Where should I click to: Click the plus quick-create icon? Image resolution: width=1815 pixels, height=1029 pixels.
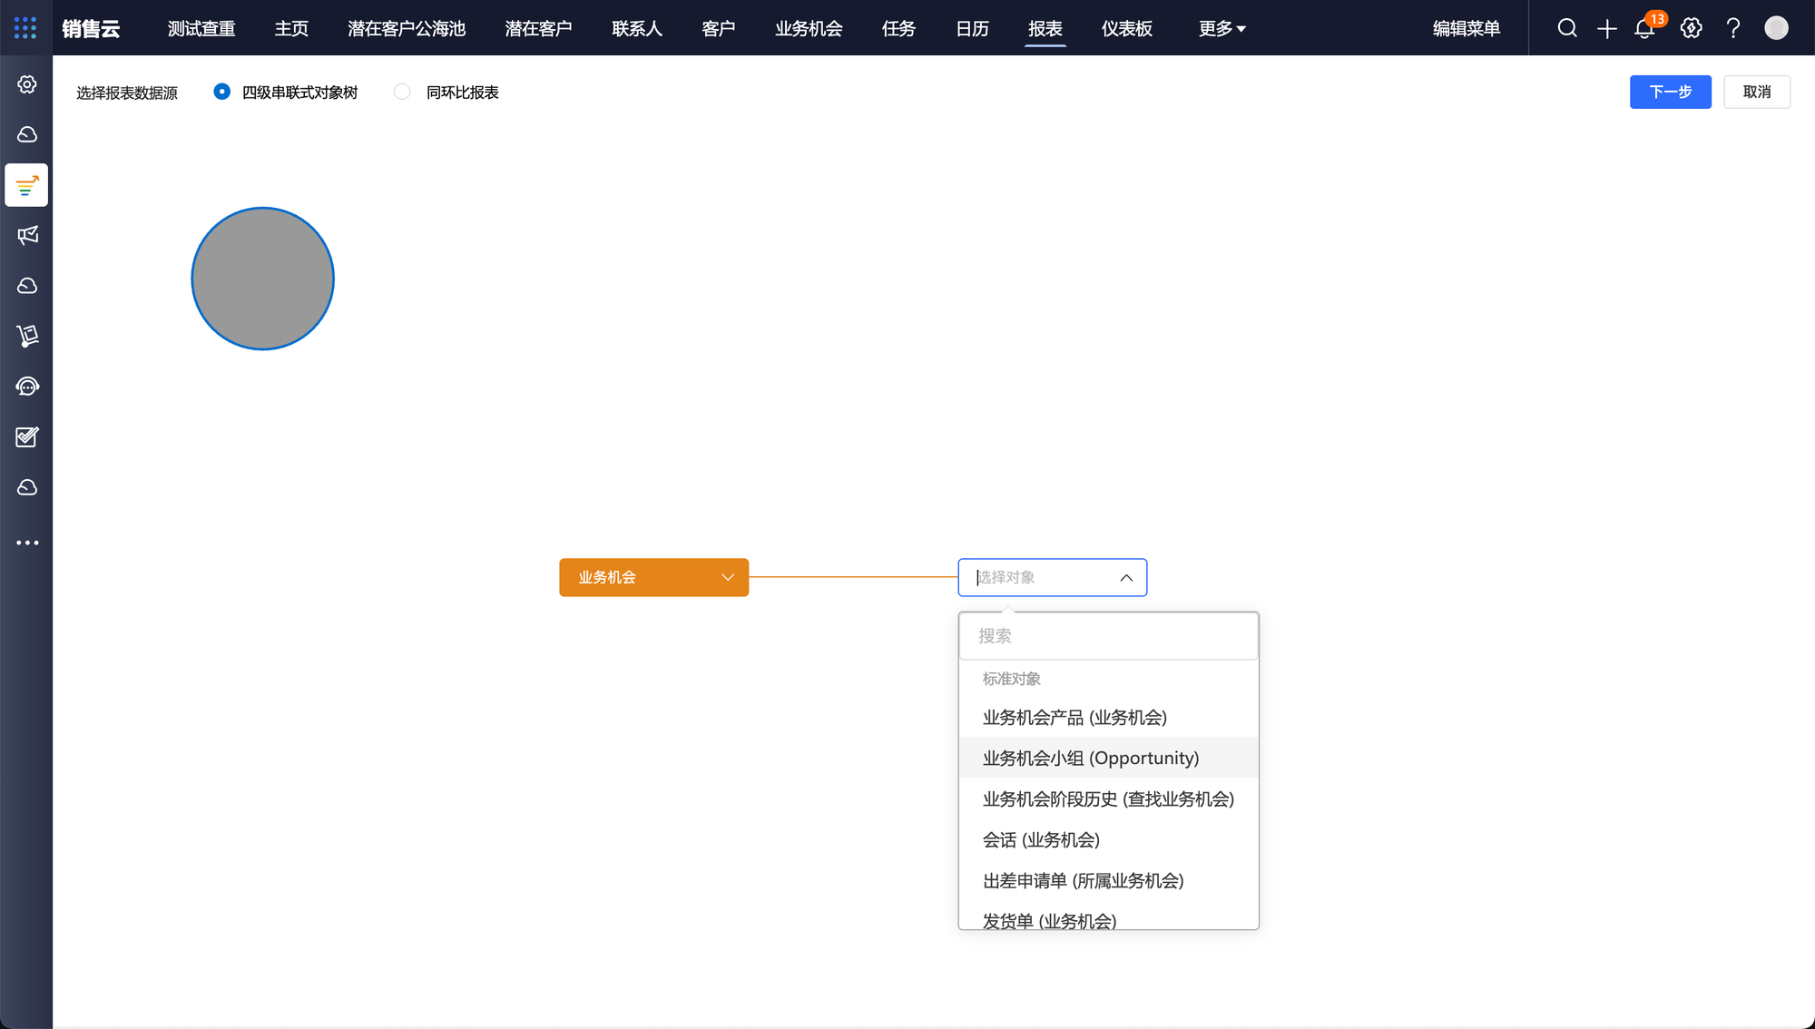(1607, 28)
